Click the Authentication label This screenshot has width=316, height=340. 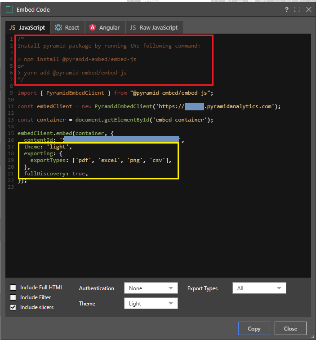[x=97, y=288]
